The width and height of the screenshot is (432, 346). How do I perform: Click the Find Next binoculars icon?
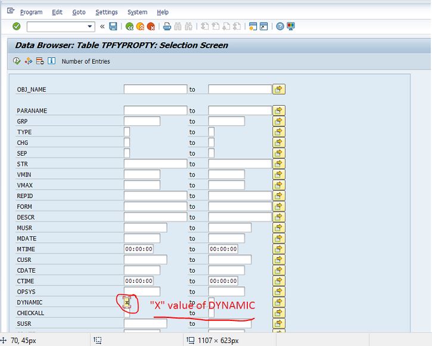[x=189, y=26]
